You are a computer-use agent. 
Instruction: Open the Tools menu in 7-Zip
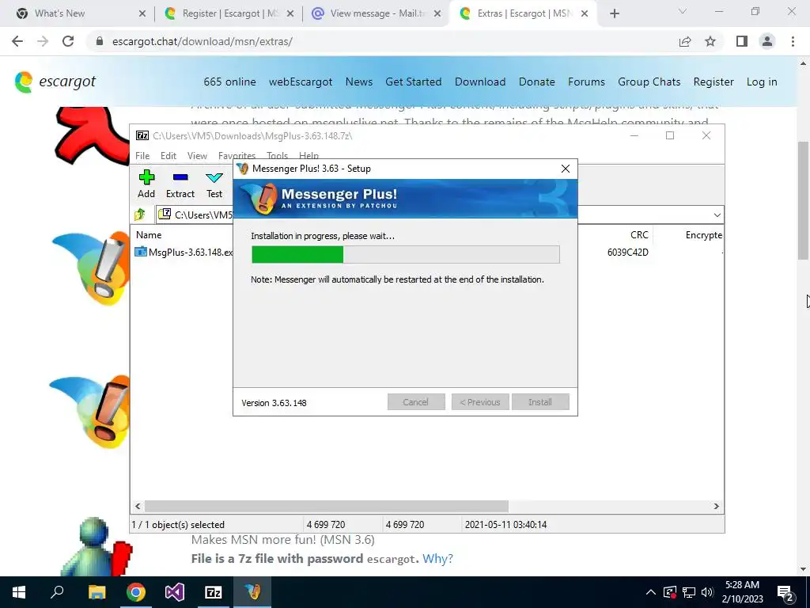(277, 156)
